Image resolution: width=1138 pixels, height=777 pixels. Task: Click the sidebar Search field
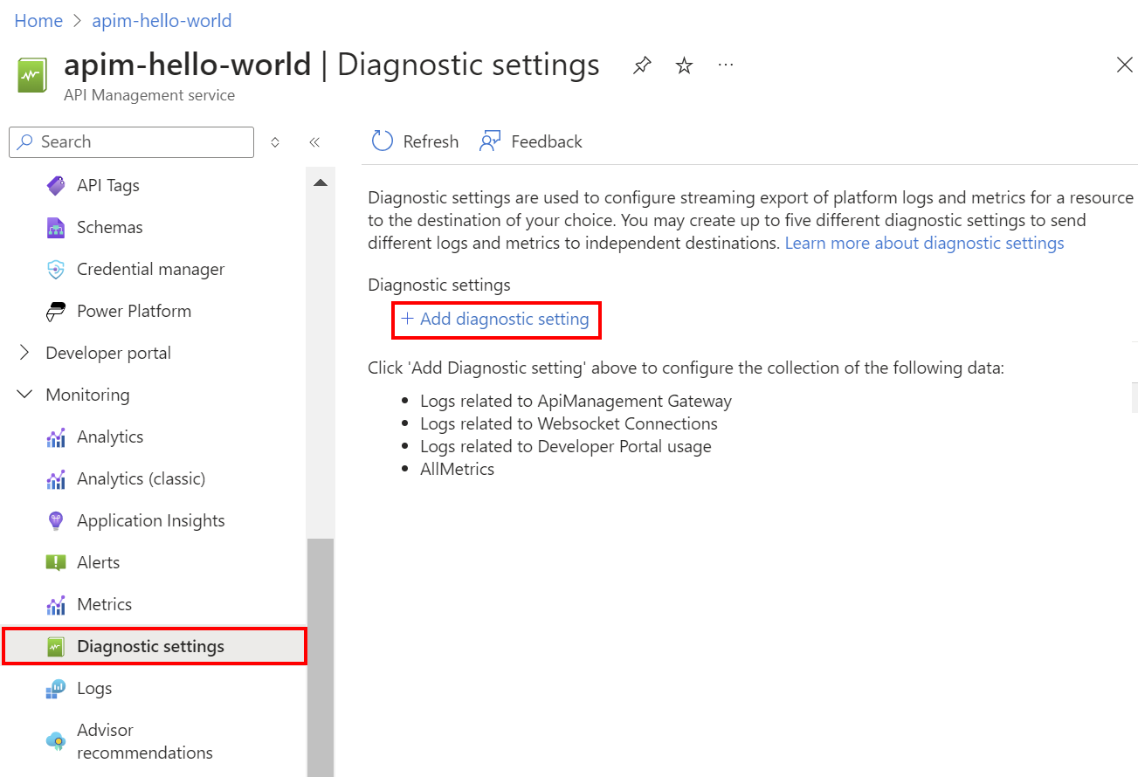click(x=140, y=141)
